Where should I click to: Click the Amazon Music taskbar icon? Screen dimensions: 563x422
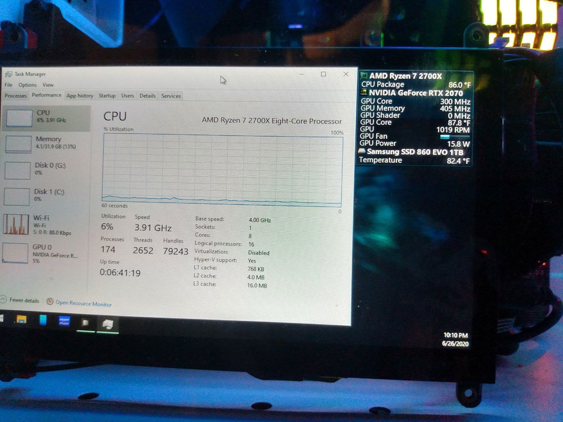coord(64,321)
